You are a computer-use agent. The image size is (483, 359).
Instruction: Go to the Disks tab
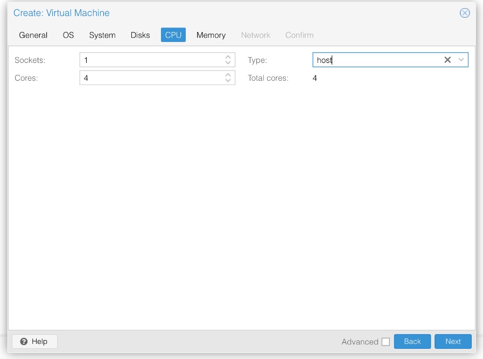(x=140, y=35)
